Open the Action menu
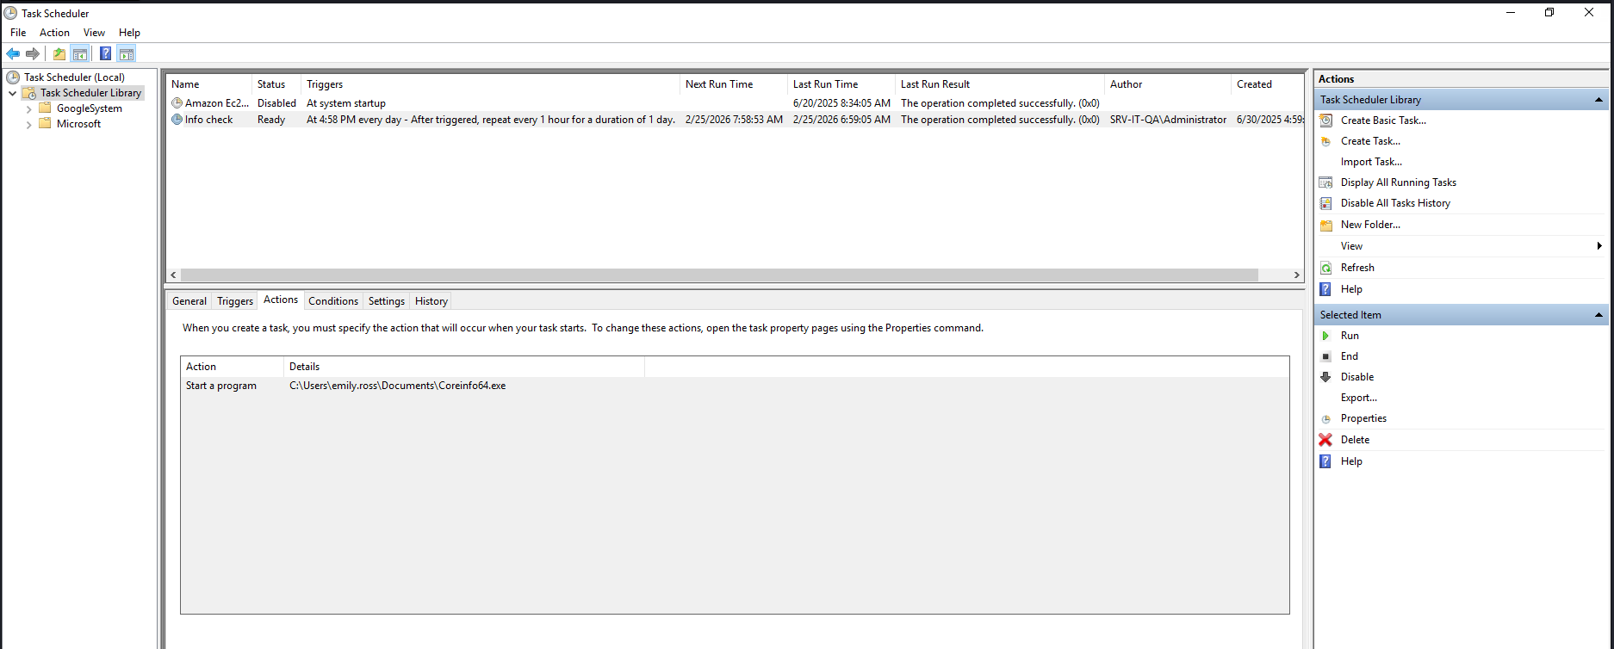Viewport: 1614px width, 649px height. pyautogui.click(x=54, y=33)
